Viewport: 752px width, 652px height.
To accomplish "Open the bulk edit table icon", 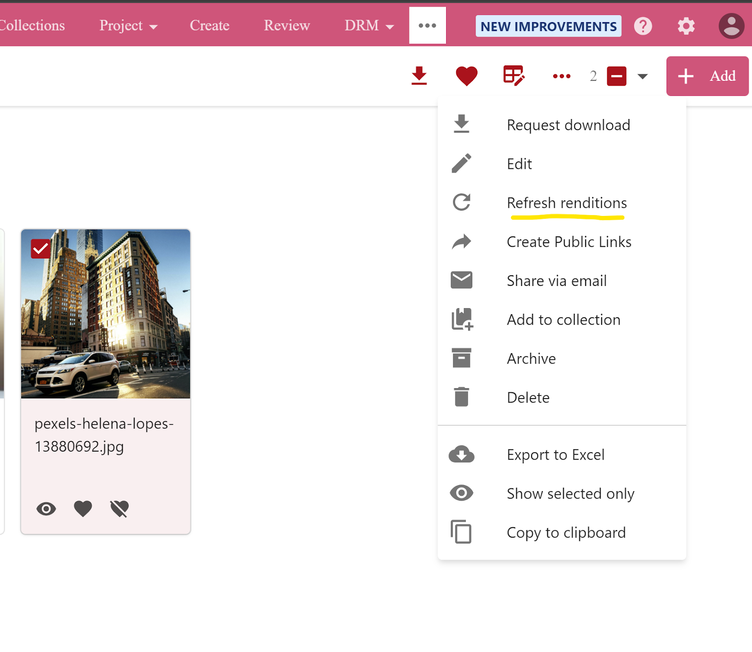I will (514, 76).
